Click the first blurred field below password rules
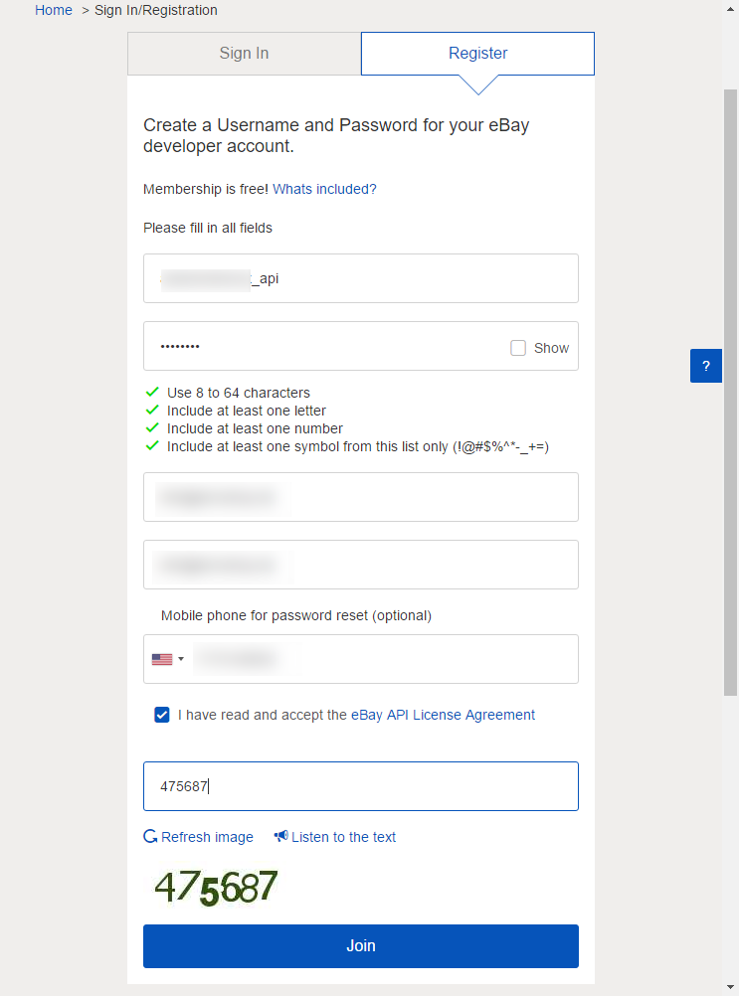739x996 pixels. (361, 497)
